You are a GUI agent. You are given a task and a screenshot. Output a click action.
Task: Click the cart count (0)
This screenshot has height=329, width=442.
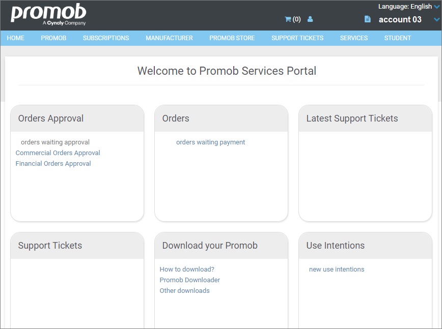pyautogui.click(x=296, y=19)
